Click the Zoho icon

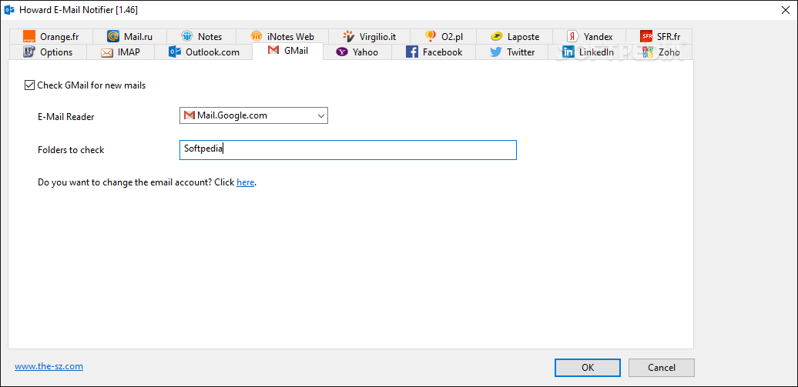648,52
